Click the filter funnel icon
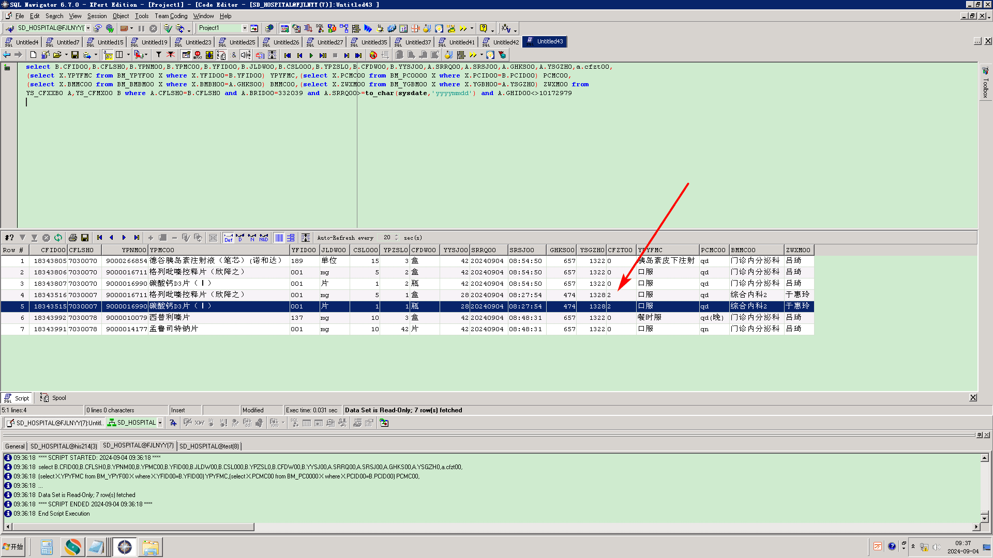 tap(159, 55)
